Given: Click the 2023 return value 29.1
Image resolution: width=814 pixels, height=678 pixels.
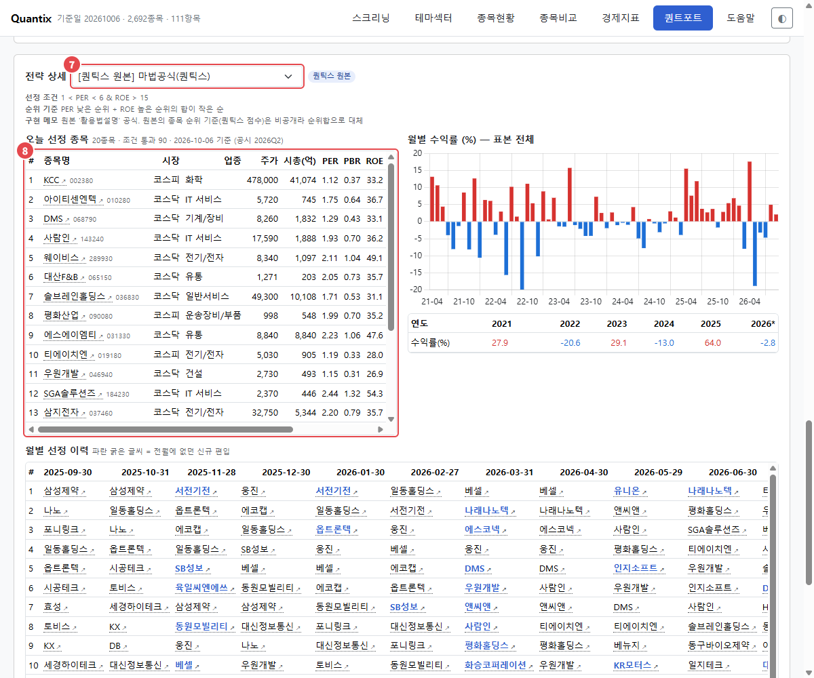Looking at the screenshot, I should tap(618, 343).
